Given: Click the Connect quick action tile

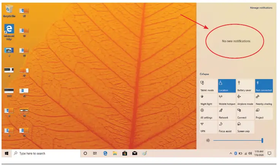Looking at the screenshot, I should (x=245, y=113).
